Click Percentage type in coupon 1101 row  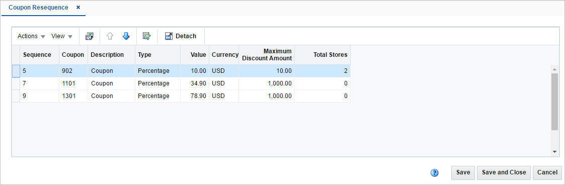pos(157,83)
